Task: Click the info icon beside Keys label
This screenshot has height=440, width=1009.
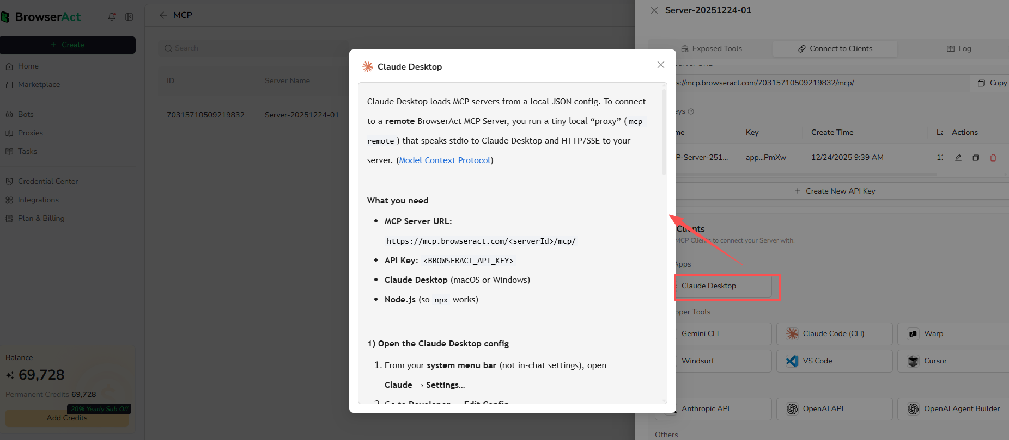Action: (691, 111)
